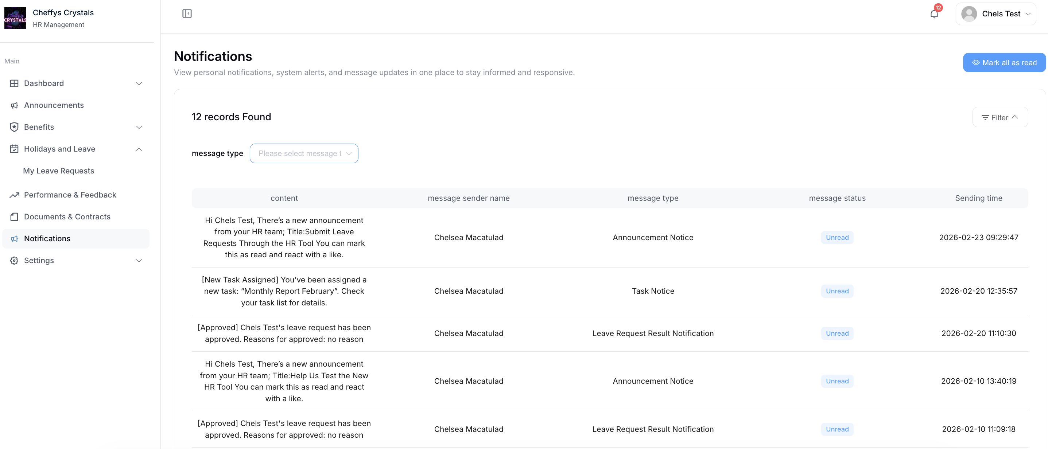Viewport: 1048px width, 449px height.
Task: Click the Benefits shield icon
Action: point(14,127)
